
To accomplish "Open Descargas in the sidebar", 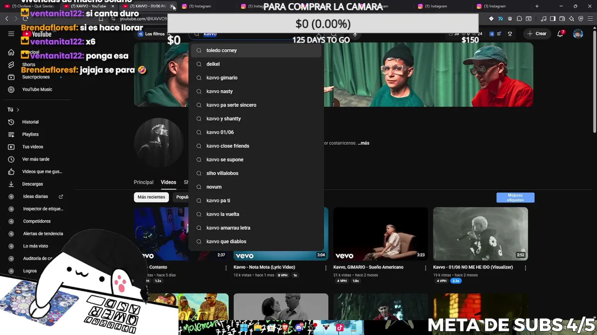I will [x=32, y=184].
